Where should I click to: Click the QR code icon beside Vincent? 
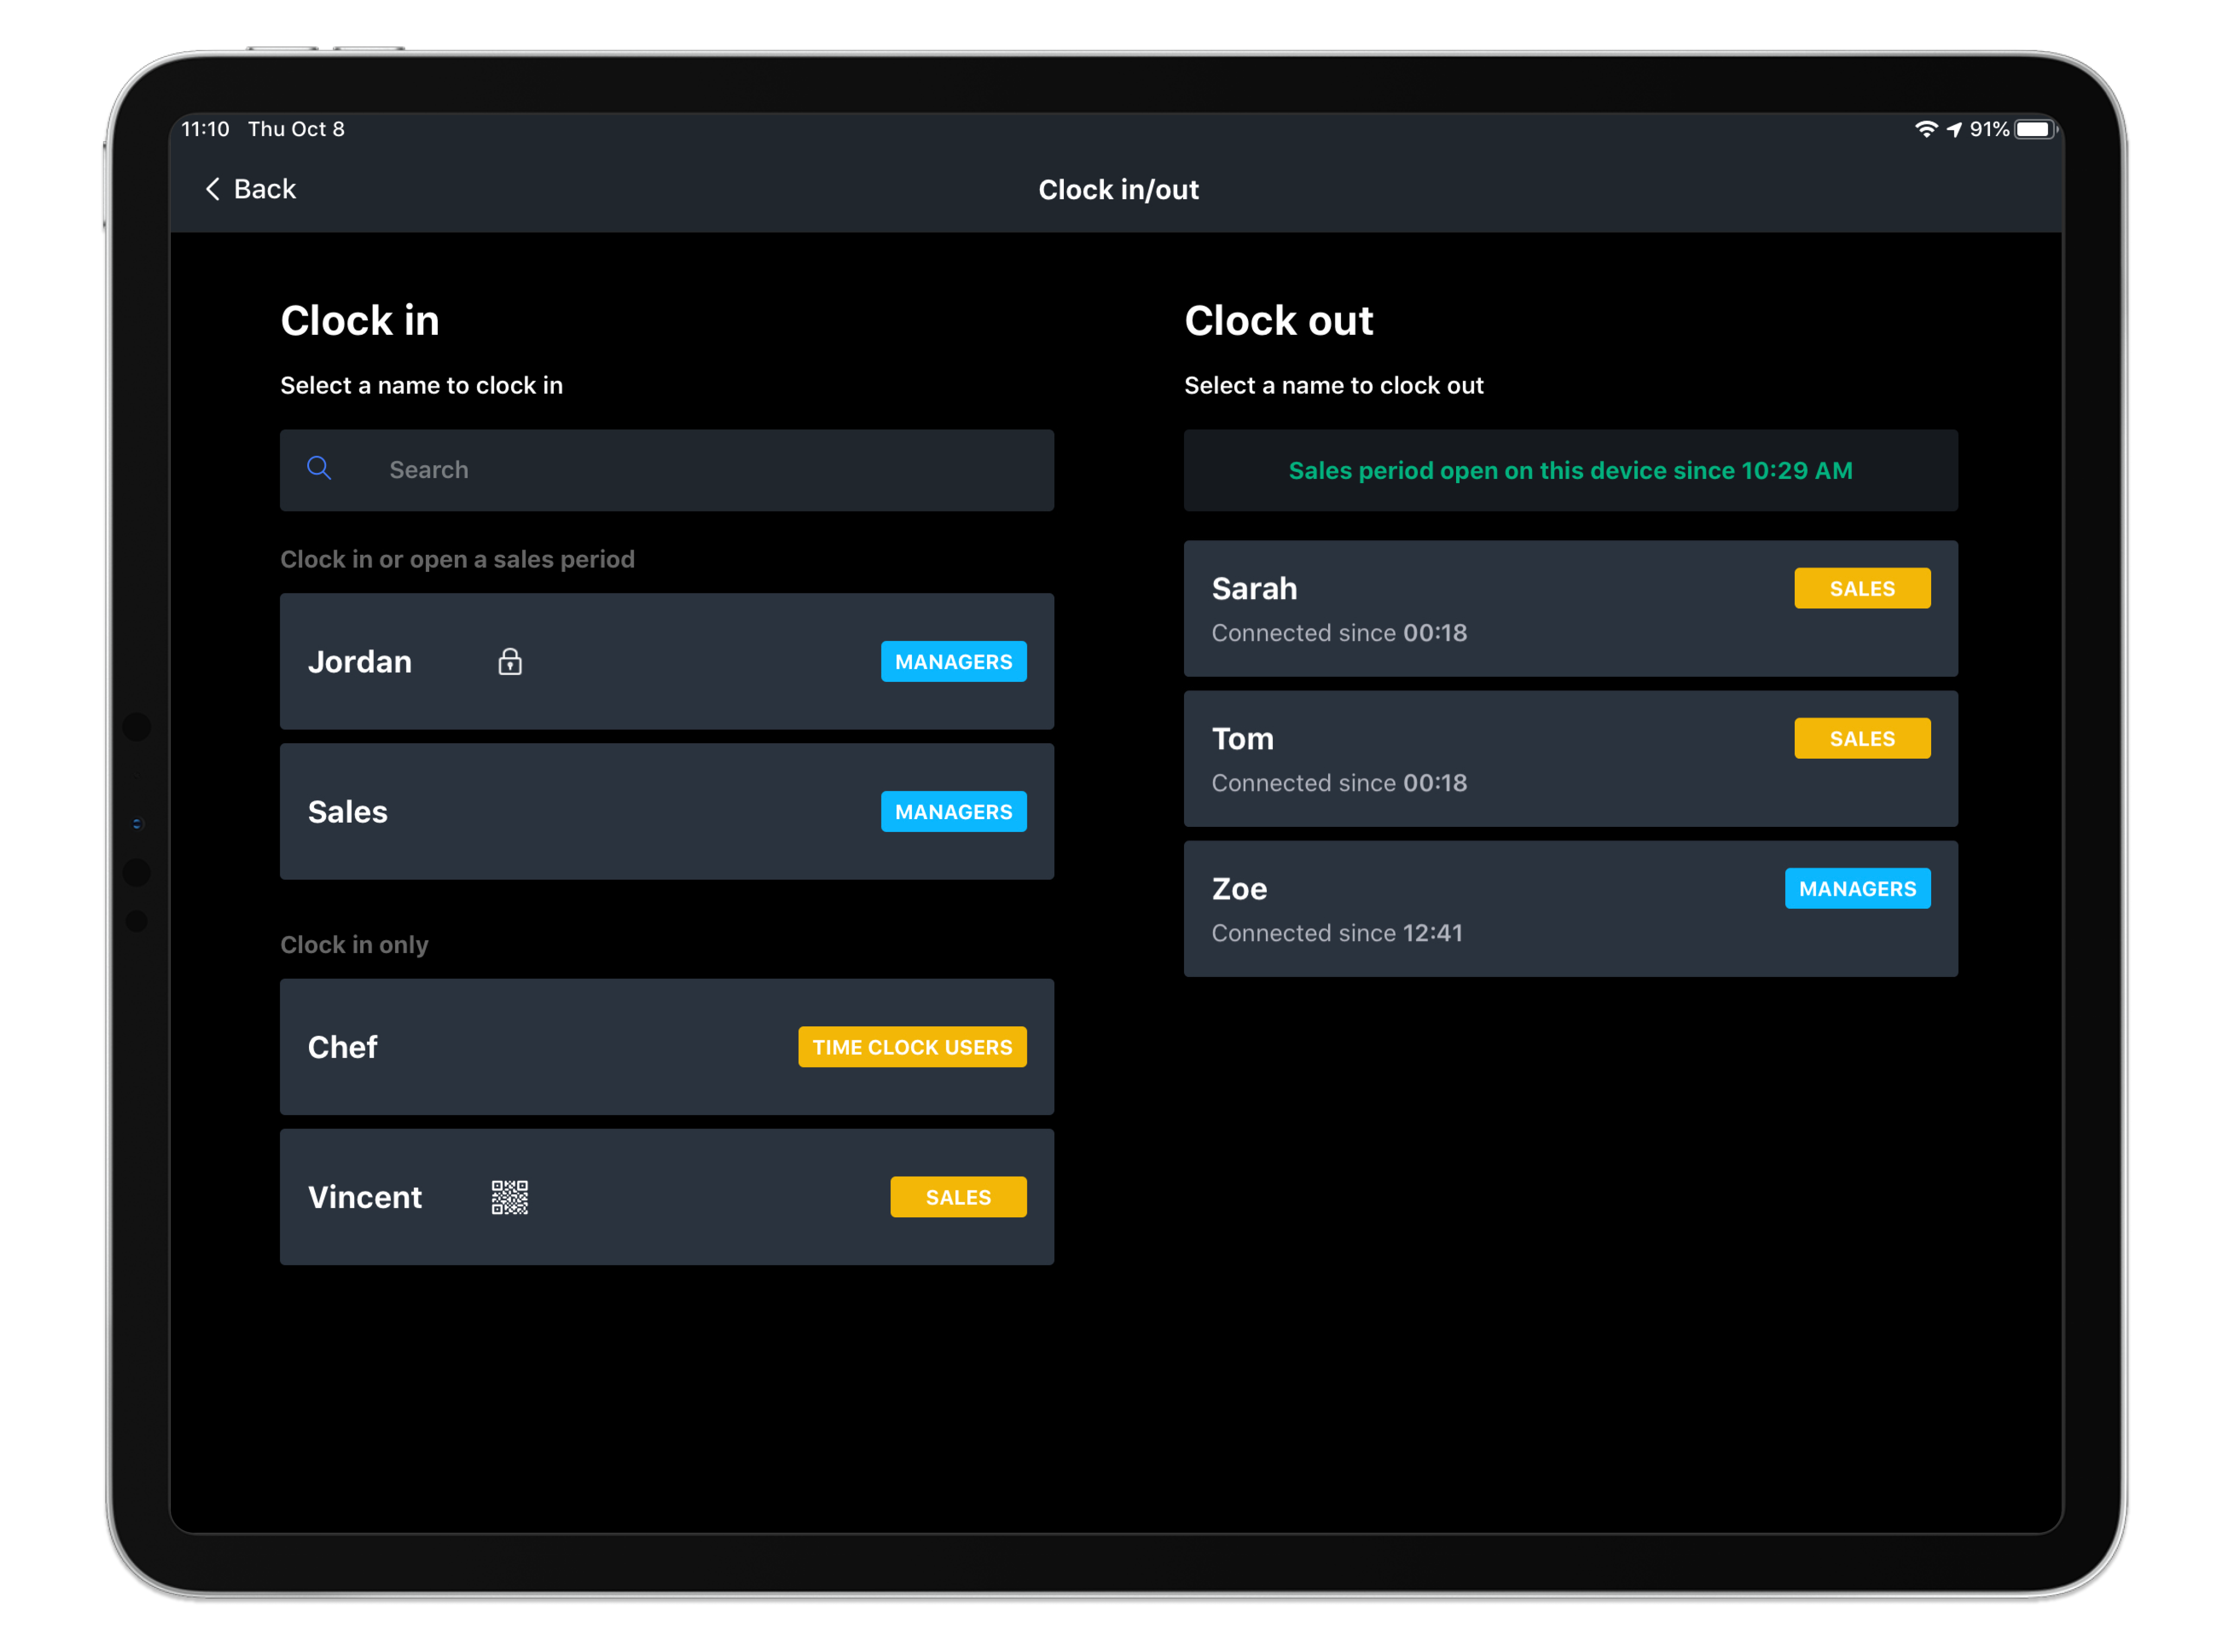[510, 1197]
